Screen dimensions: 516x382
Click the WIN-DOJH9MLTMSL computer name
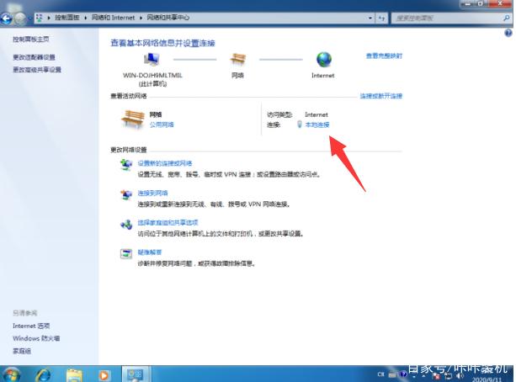click(x=152, y=76)
